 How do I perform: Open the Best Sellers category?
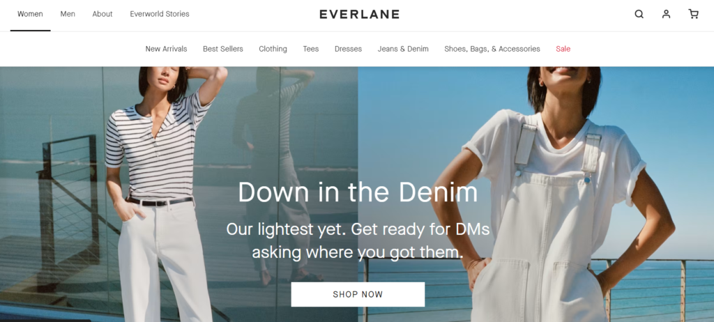click(x=223, y=49)
